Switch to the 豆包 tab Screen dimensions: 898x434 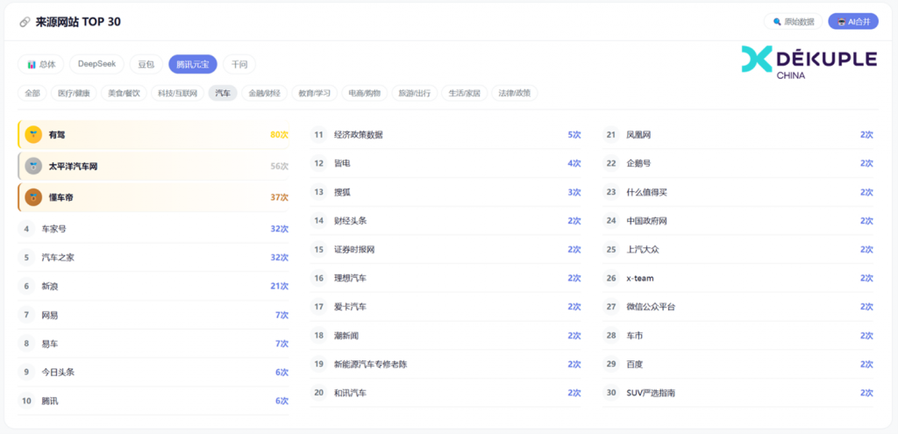[146, 65]
